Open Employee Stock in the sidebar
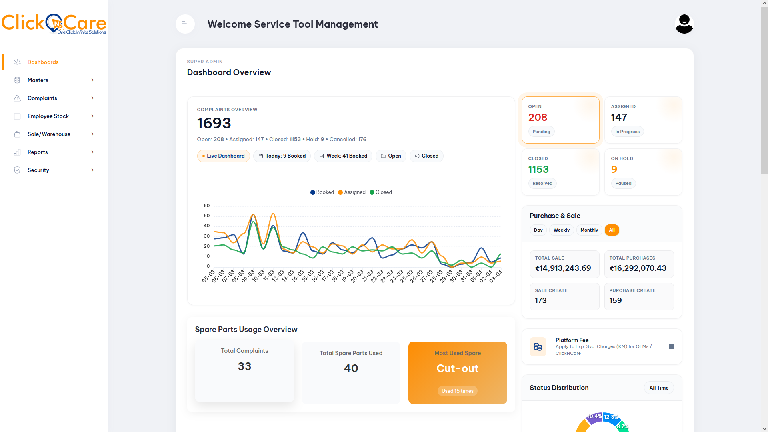Viewport: 768px width, 432px height. click(x=54, y=116)
